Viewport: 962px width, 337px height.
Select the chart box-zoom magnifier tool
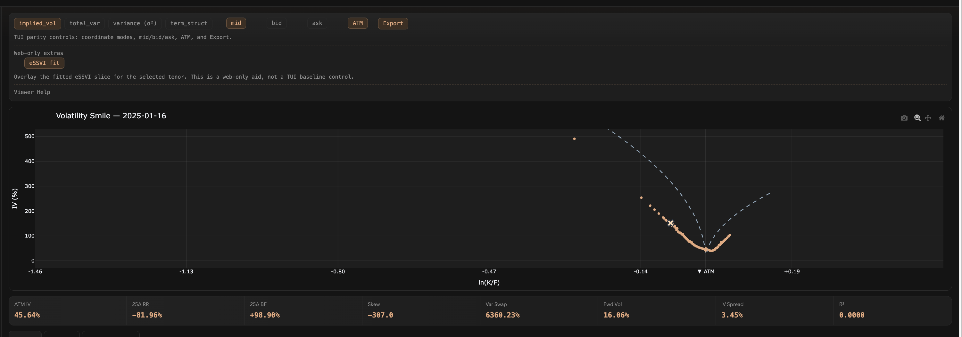[917, 118]
